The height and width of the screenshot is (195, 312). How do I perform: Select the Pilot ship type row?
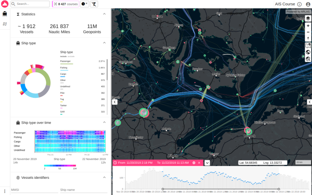82,94
